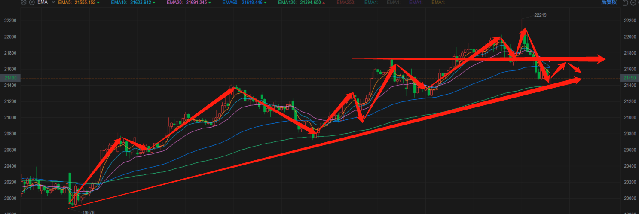Click the gray EMA1 label
The height and width of the screenshot is (214, 639).
click(x=393, y=3)
